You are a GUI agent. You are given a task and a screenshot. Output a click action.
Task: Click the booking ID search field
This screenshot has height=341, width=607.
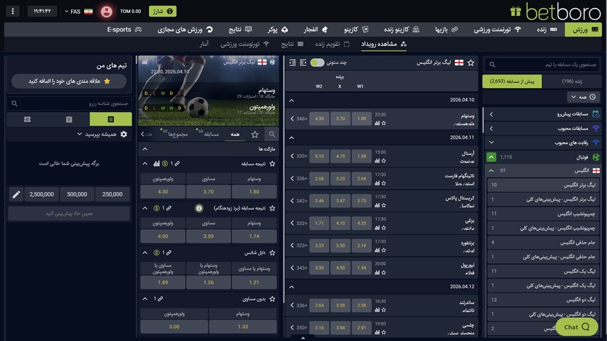click(69, 104)
